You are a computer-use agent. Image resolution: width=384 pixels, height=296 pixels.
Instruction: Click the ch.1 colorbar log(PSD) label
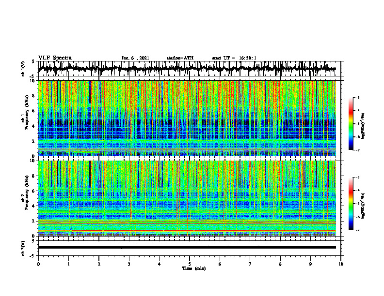coord(363,126)
